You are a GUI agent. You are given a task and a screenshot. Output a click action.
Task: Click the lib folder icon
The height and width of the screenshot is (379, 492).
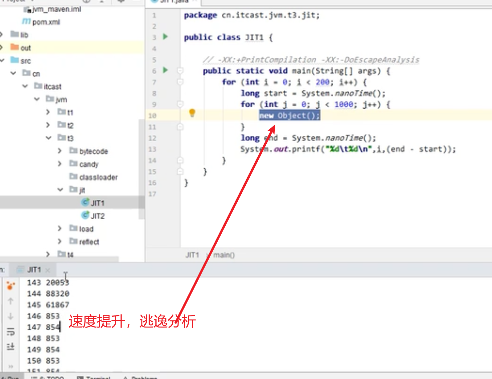point(14,34)
